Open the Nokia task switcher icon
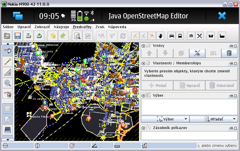 (18, 16)
